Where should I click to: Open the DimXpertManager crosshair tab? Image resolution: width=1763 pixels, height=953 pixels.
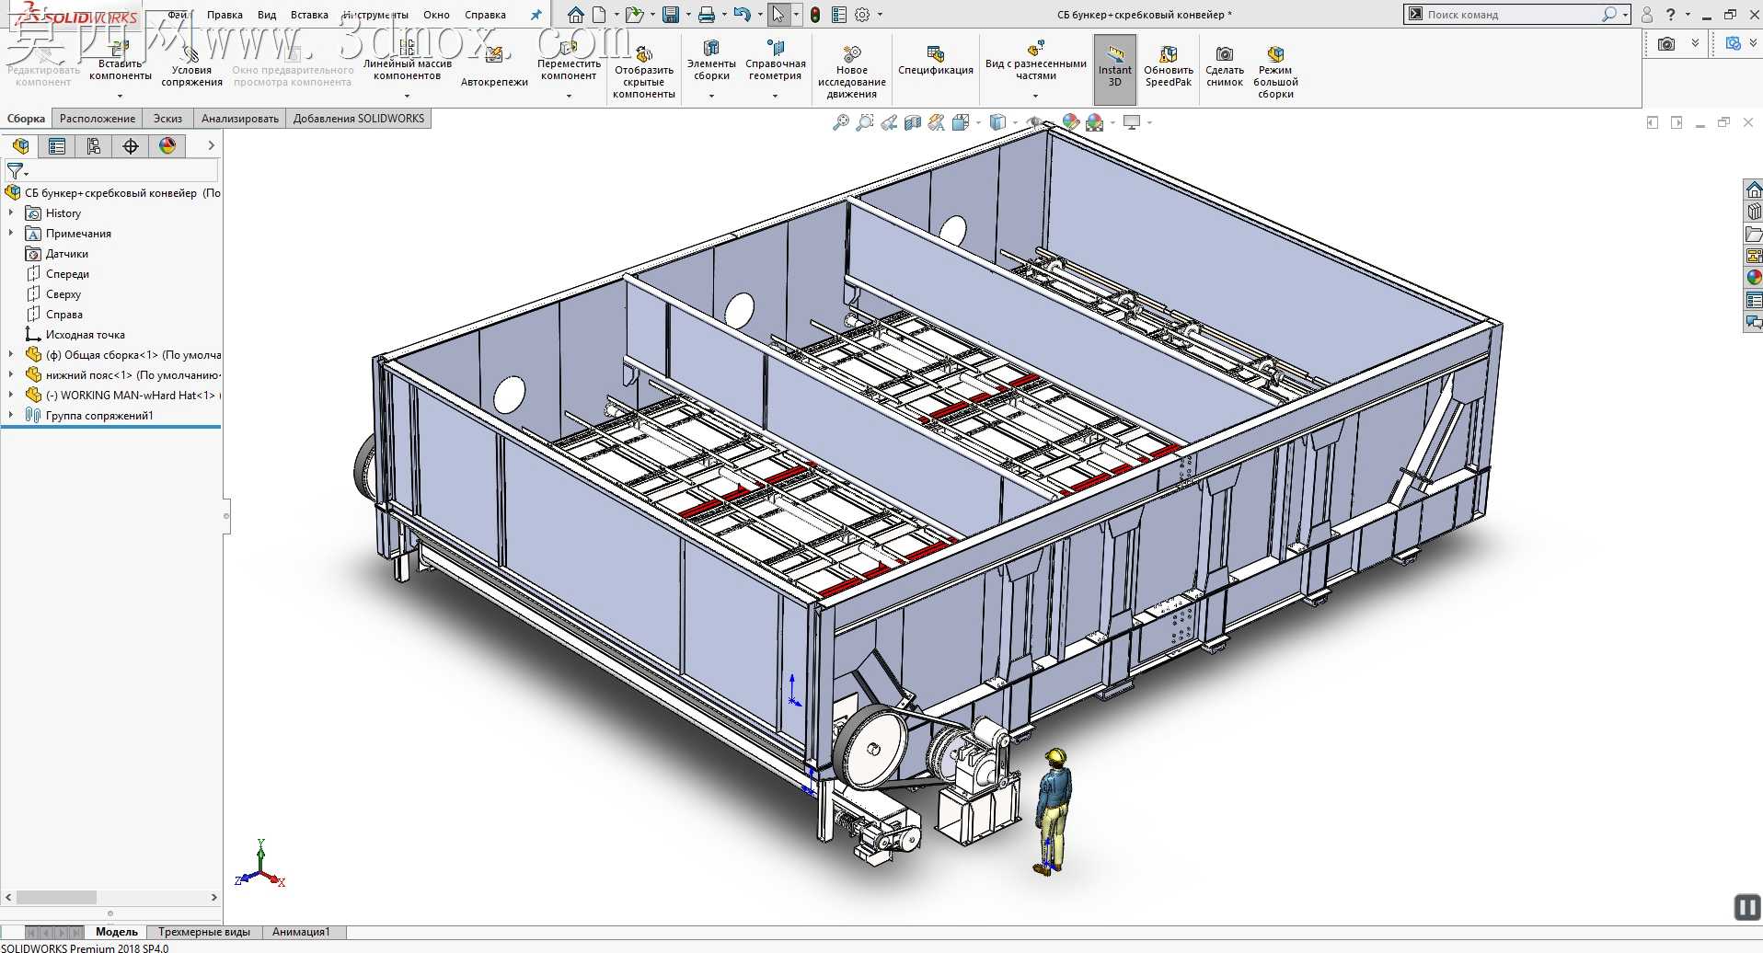click(x=131, y=146)
